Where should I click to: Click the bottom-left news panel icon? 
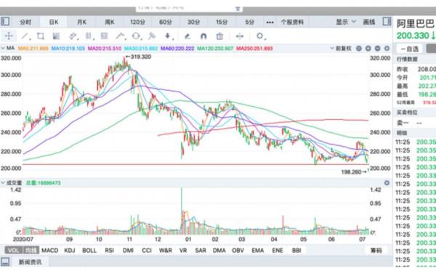point(5,262)
